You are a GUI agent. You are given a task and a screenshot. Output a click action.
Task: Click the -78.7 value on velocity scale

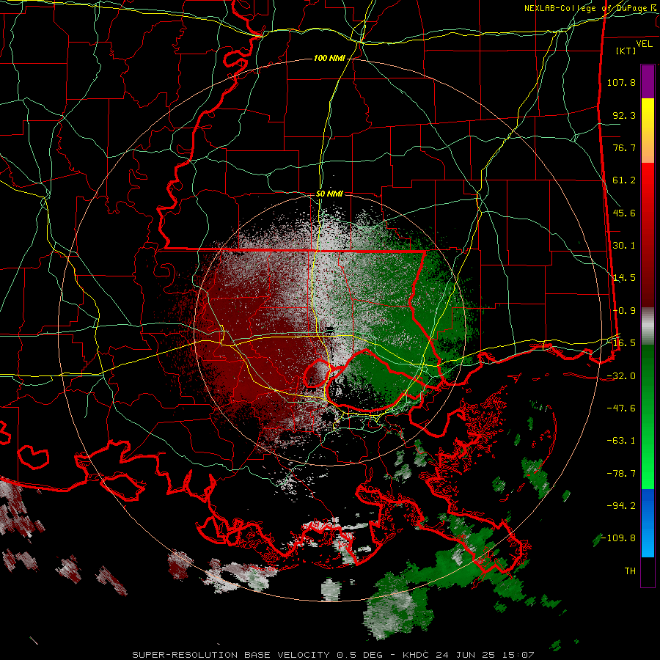pos(621,474)
